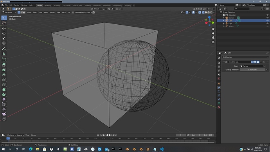Toggle face select mode

pos(24,13)
